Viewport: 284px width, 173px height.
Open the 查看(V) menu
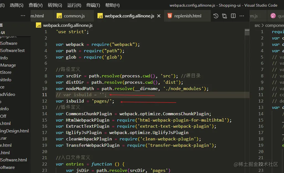coord(35,5)
